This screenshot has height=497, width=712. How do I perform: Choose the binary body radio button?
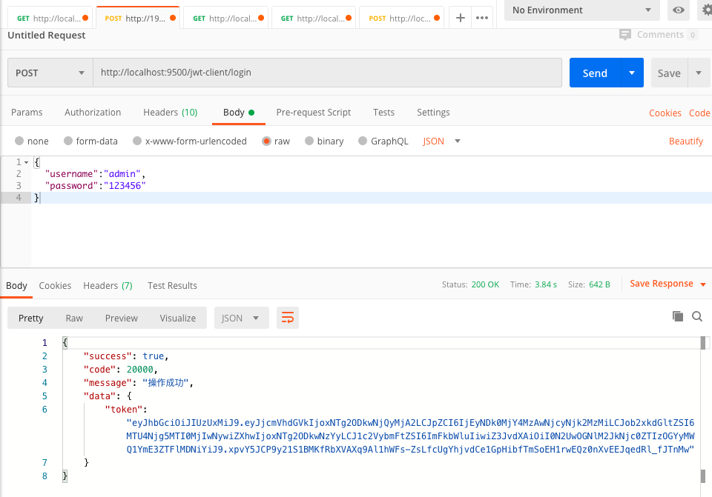click(309, 141)
